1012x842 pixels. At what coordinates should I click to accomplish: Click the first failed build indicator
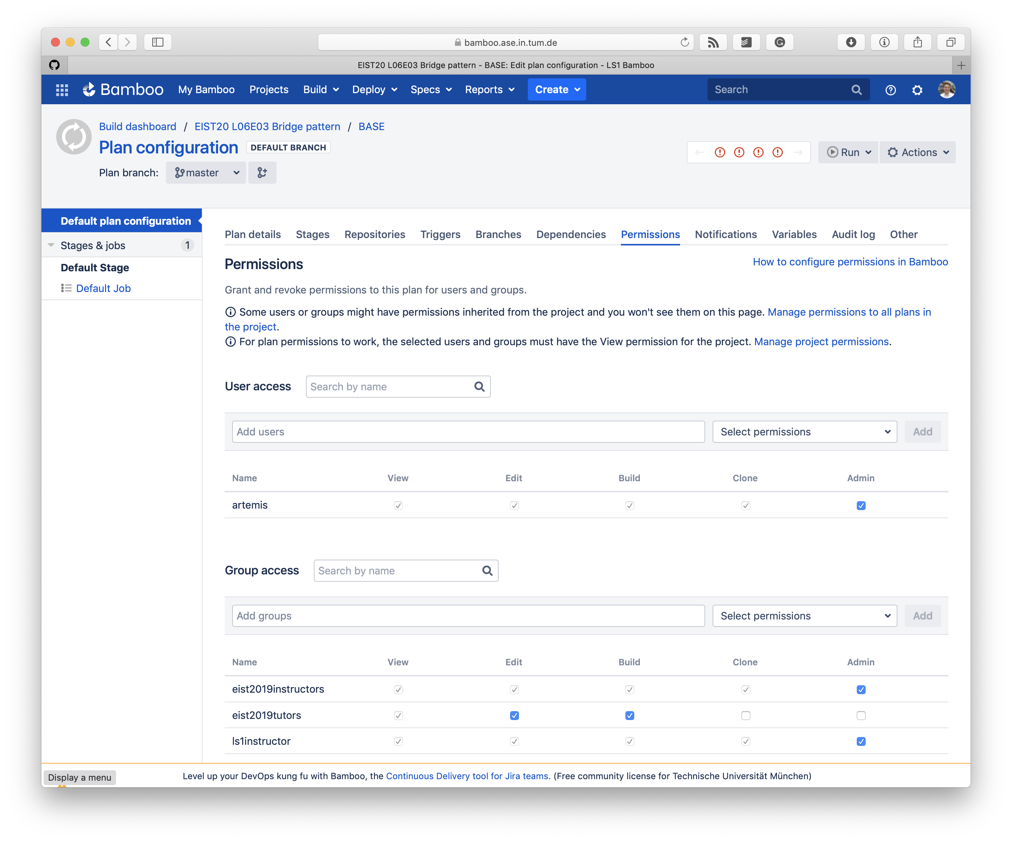point(720,152)
